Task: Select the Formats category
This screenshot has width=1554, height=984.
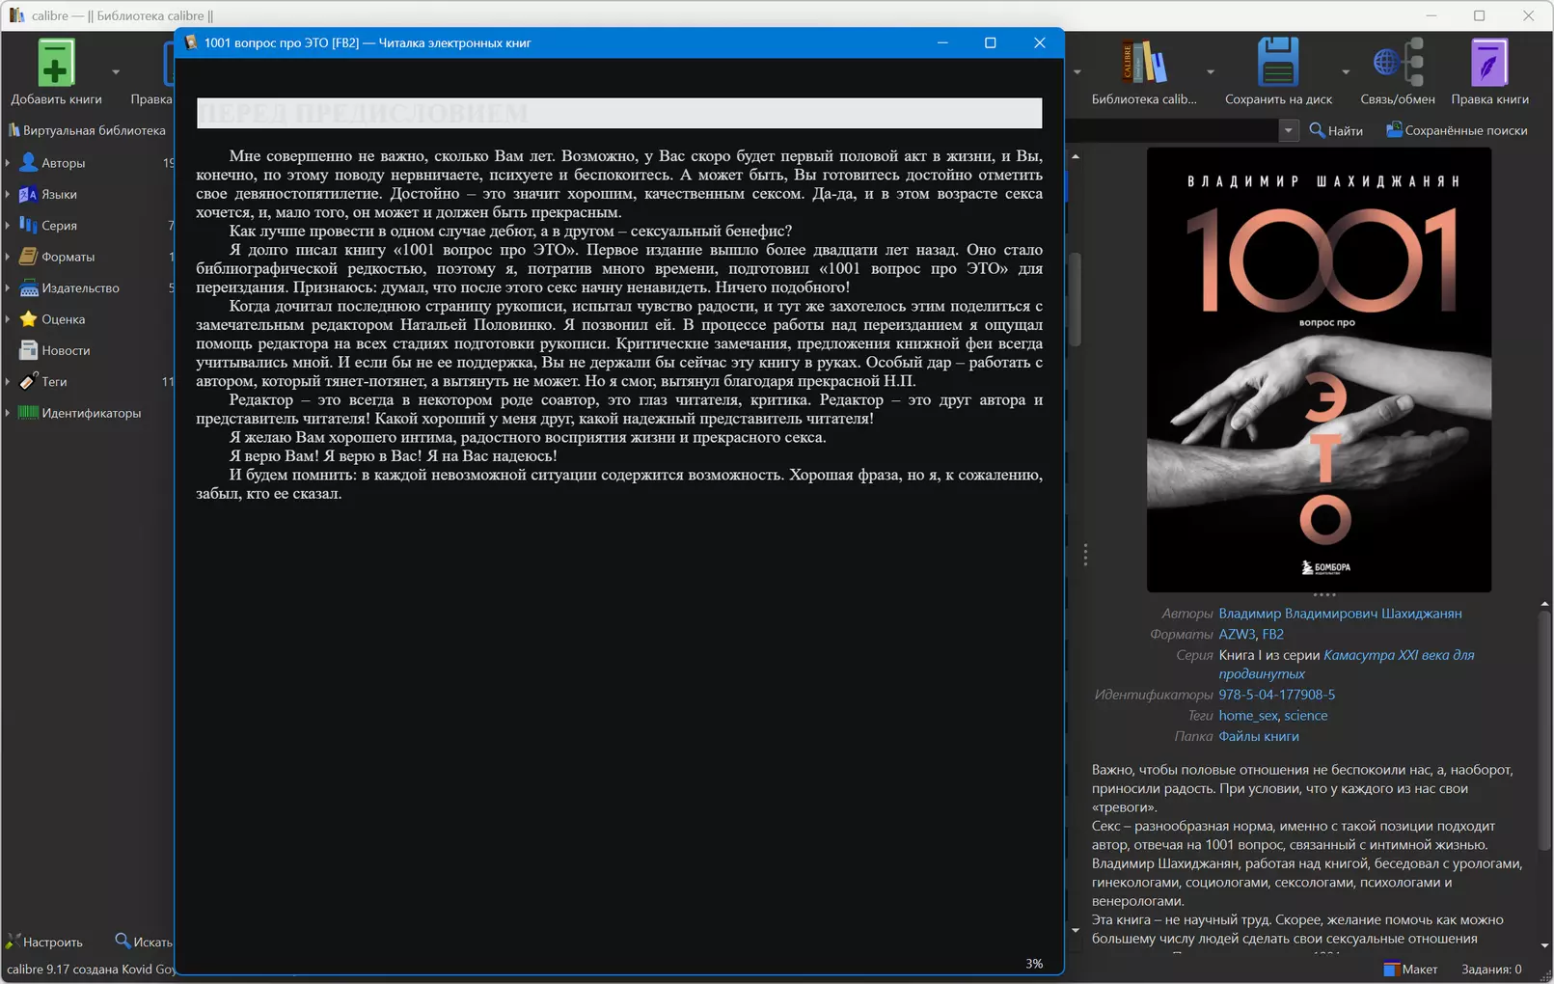Action: pyautogui.click(x=68, y=257)
